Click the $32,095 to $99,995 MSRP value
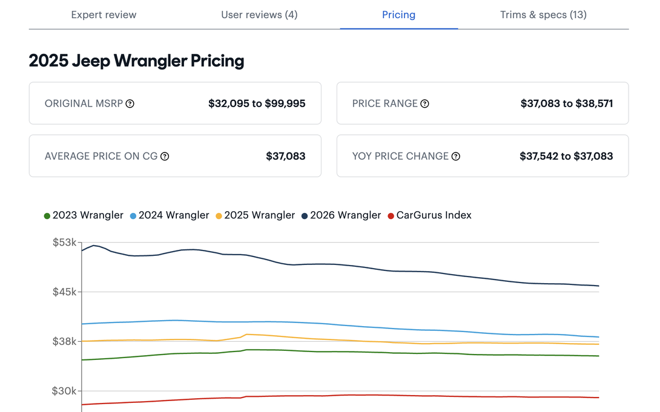660x412 pixels. pos(257,103)
